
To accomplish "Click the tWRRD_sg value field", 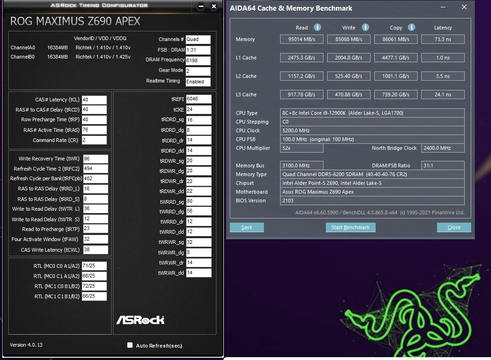I will click(199, 201).
